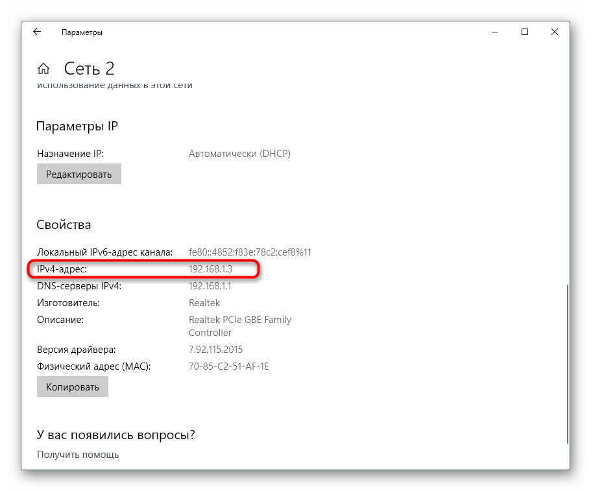Viewport: 591px width, 491px height.
Task: Click the Свойства heading
Action: (x=64, y=224)
